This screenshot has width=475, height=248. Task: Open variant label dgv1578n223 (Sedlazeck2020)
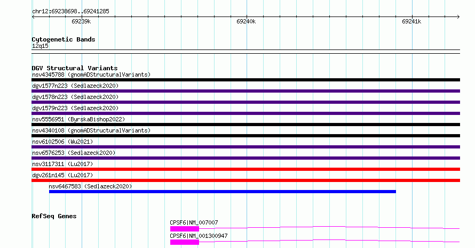click(75, 97)
